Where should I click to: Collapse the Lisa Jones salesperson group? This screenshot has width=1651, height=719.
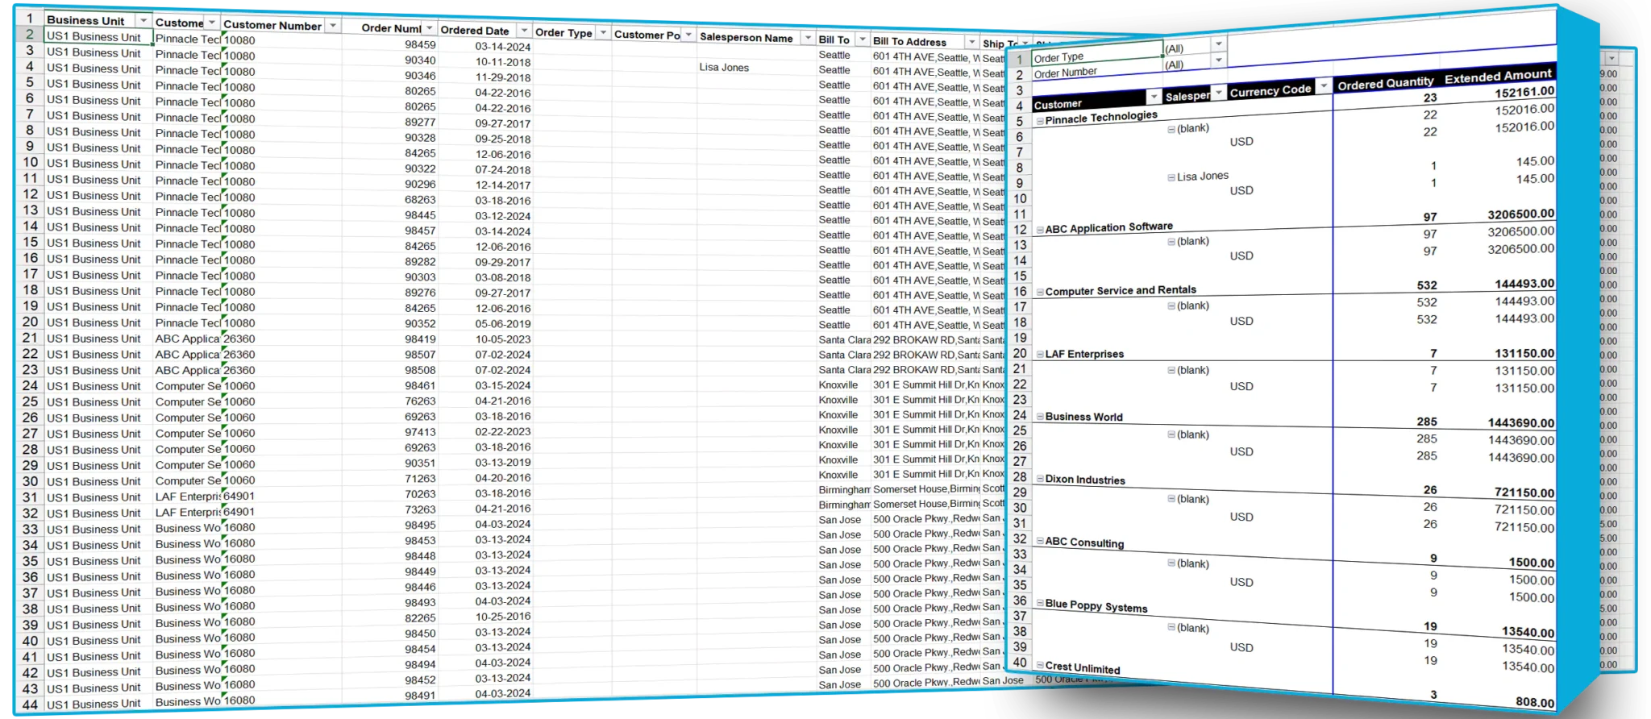(1171, 177)
